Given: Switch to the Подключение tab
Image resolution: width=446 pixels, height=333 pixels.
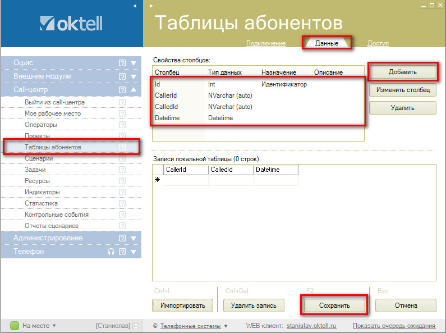Looking at the screenshot, I should pyautogui.click(x=266, y=43).
